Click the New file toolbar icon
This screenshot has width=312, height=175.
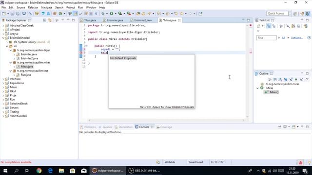tap(4, 14)
